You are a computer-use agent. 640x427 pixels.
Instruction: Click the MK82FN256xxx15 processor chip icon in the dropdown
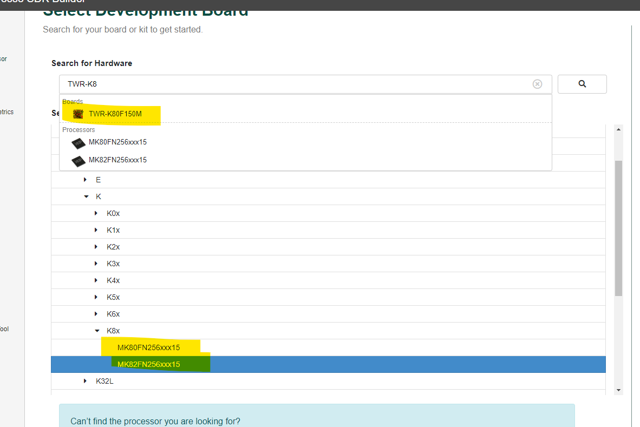pos(79,161)
